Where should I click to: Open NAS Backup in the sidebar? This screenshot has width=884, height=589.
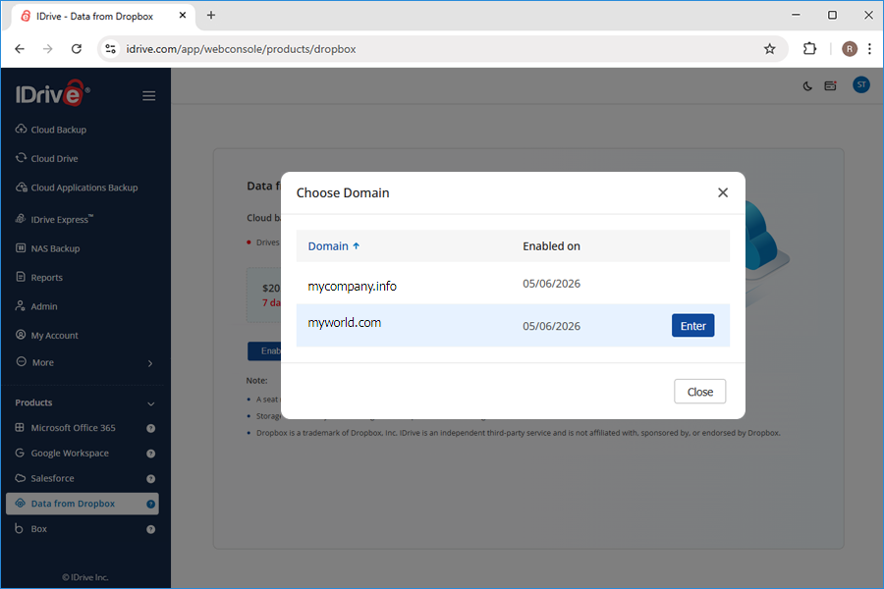pyautogui.click(x=55, y=248)
